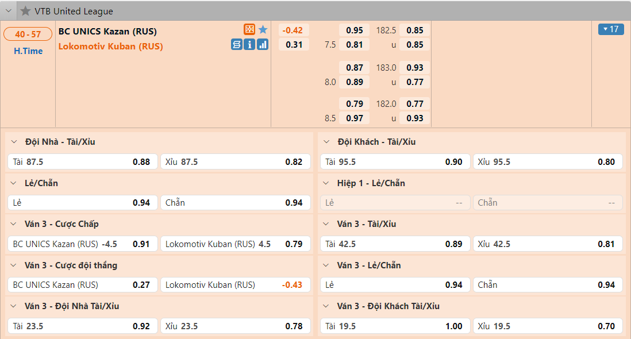Bet on BC UNICS Kazan -4.5 handicap

coord(82,244)
